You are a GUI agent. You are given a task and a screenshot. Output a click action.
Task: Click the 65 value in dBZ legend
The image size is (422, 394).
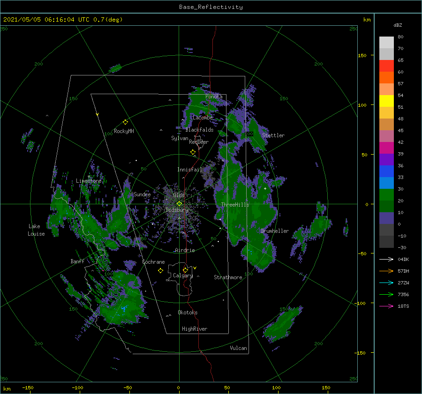(400, 60)
